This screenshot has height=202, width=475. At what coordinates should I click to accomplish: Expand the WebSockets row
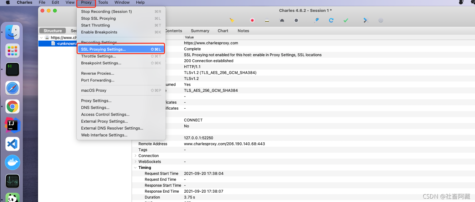135,162
